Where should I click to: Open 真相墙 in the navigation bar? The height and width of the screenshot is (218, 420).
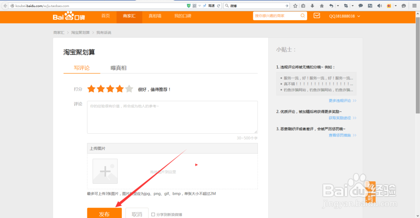[155, 16]
